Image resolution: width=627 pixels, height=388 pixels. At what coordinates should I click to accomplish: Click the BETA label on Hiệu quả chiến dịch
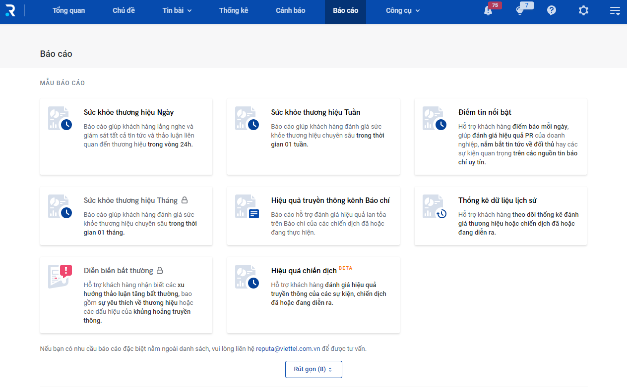click(x=345, y=268)
